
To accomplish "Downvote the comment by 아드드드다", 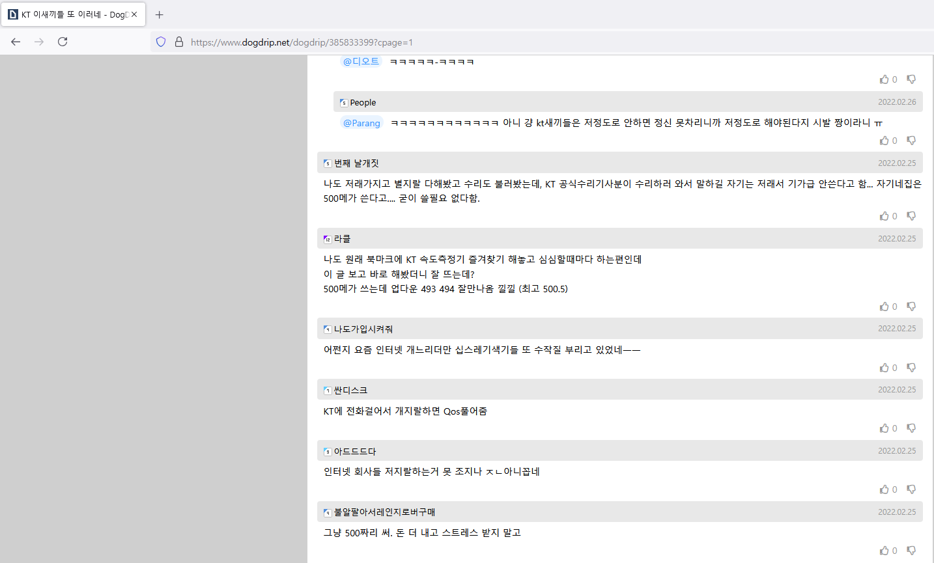I will [x=911, y=489].
